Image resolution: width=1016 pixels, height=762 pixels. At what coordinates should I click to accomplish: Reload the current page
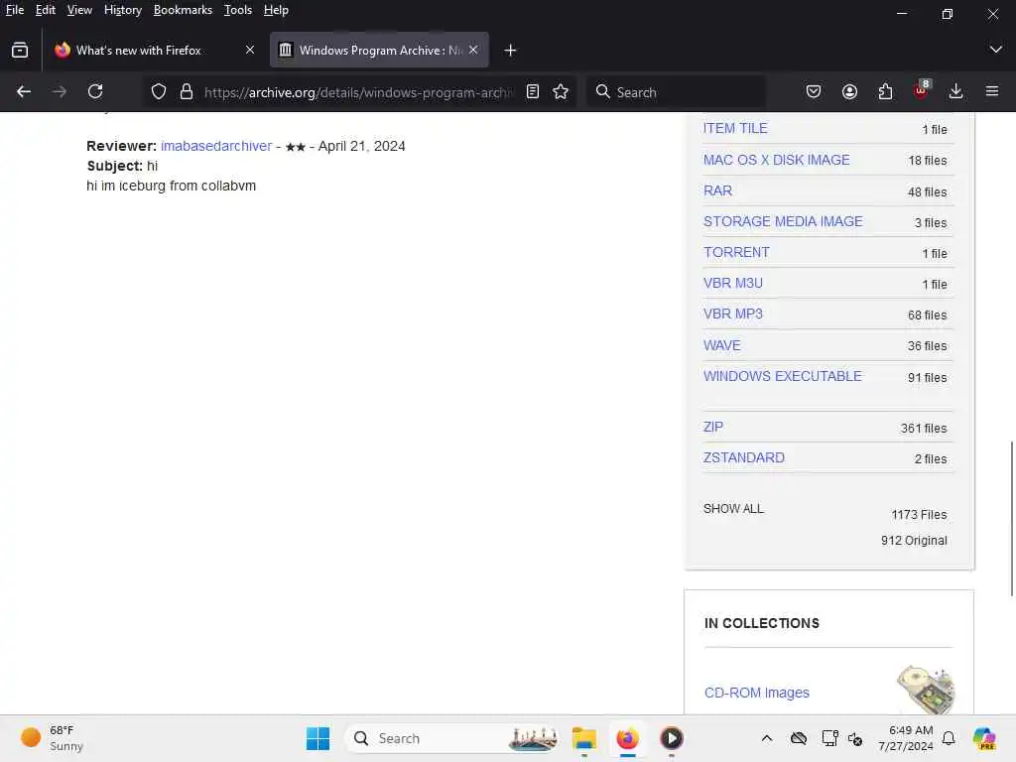click(x=95, y=92)
